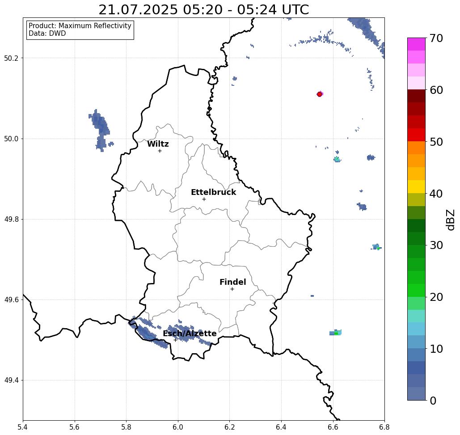Click the latitude 50.0 axis label
The width and height of the screenshot is (460, 435).
pyautogui.click(x=11, y=139)
